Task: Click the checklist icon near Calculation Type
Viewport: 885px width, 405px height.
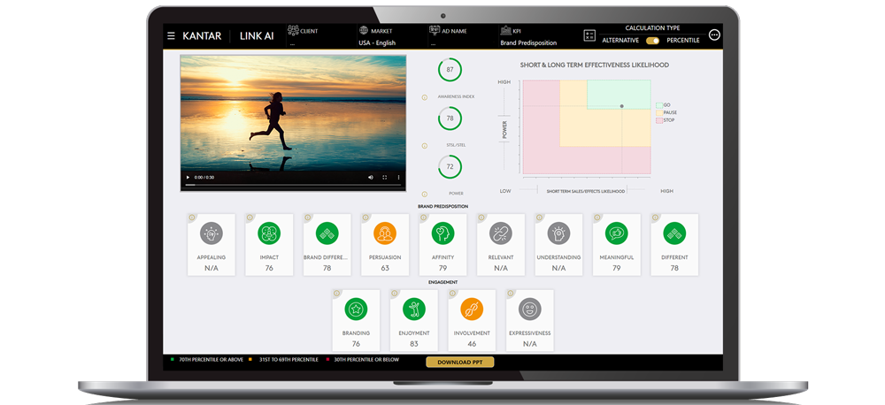Action: click(589, 35)
